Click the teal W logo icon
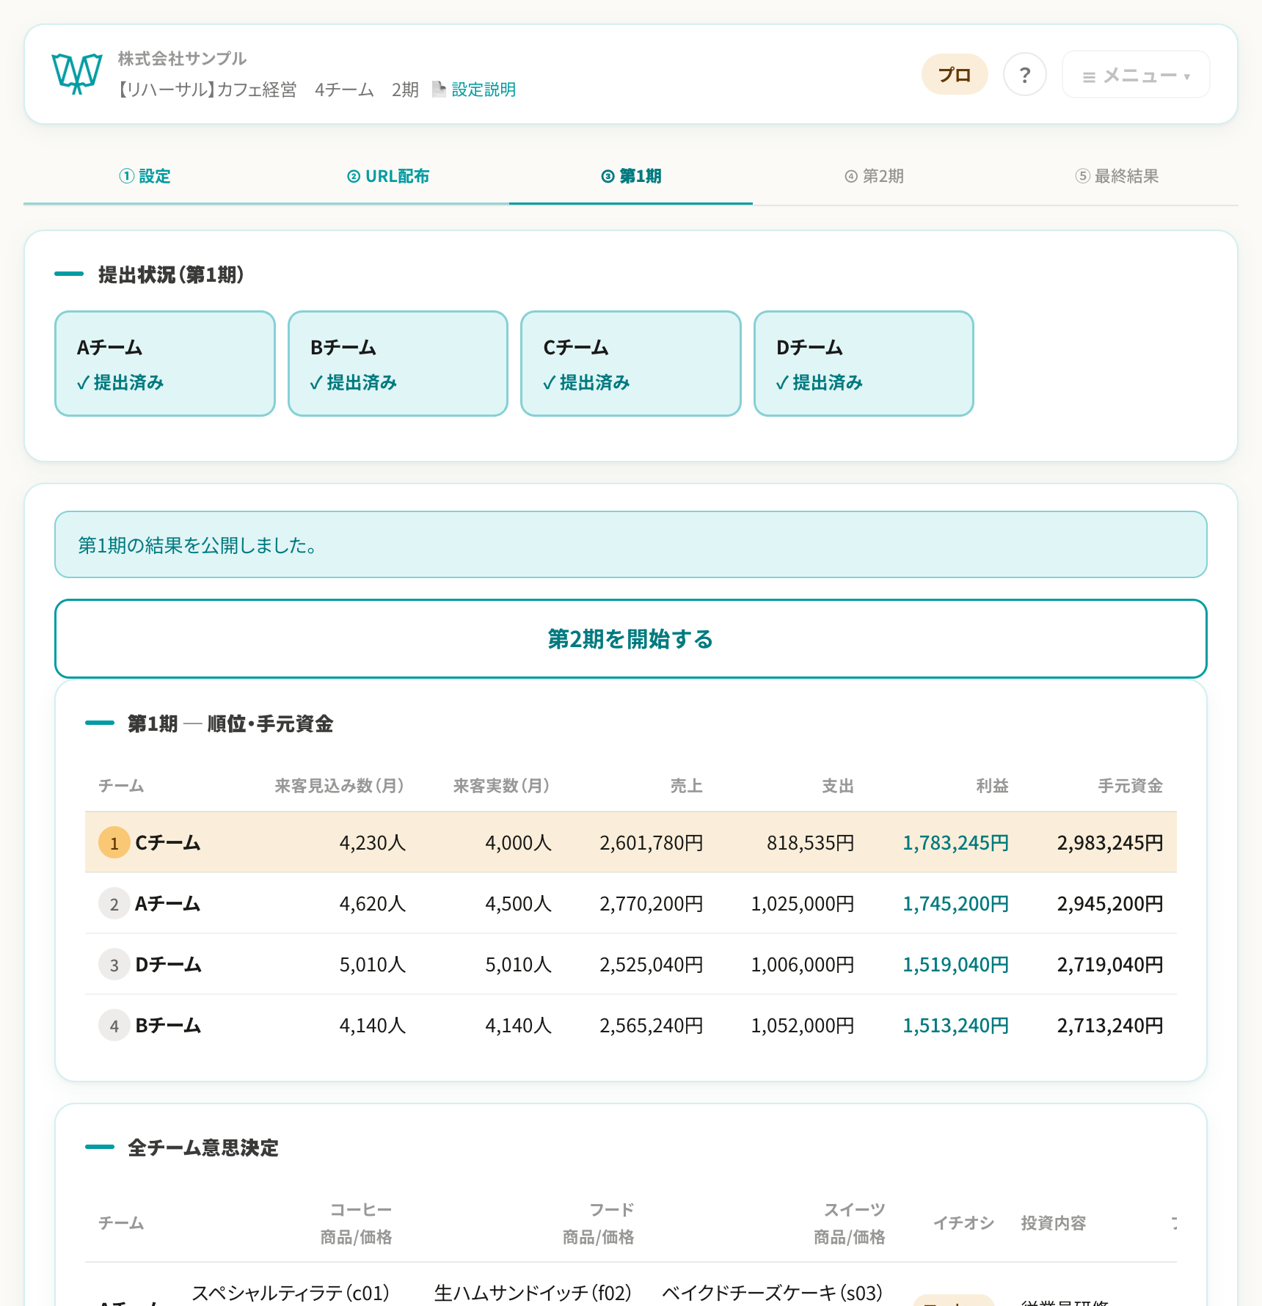This screenshot has width=1262, height=1306. coord(76,73)
